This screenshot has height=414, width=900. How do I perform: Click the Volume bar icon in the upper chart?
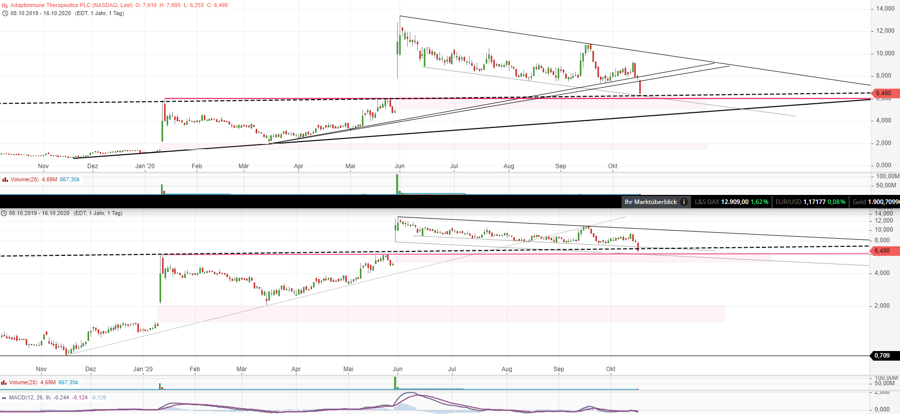click(5, 179)
